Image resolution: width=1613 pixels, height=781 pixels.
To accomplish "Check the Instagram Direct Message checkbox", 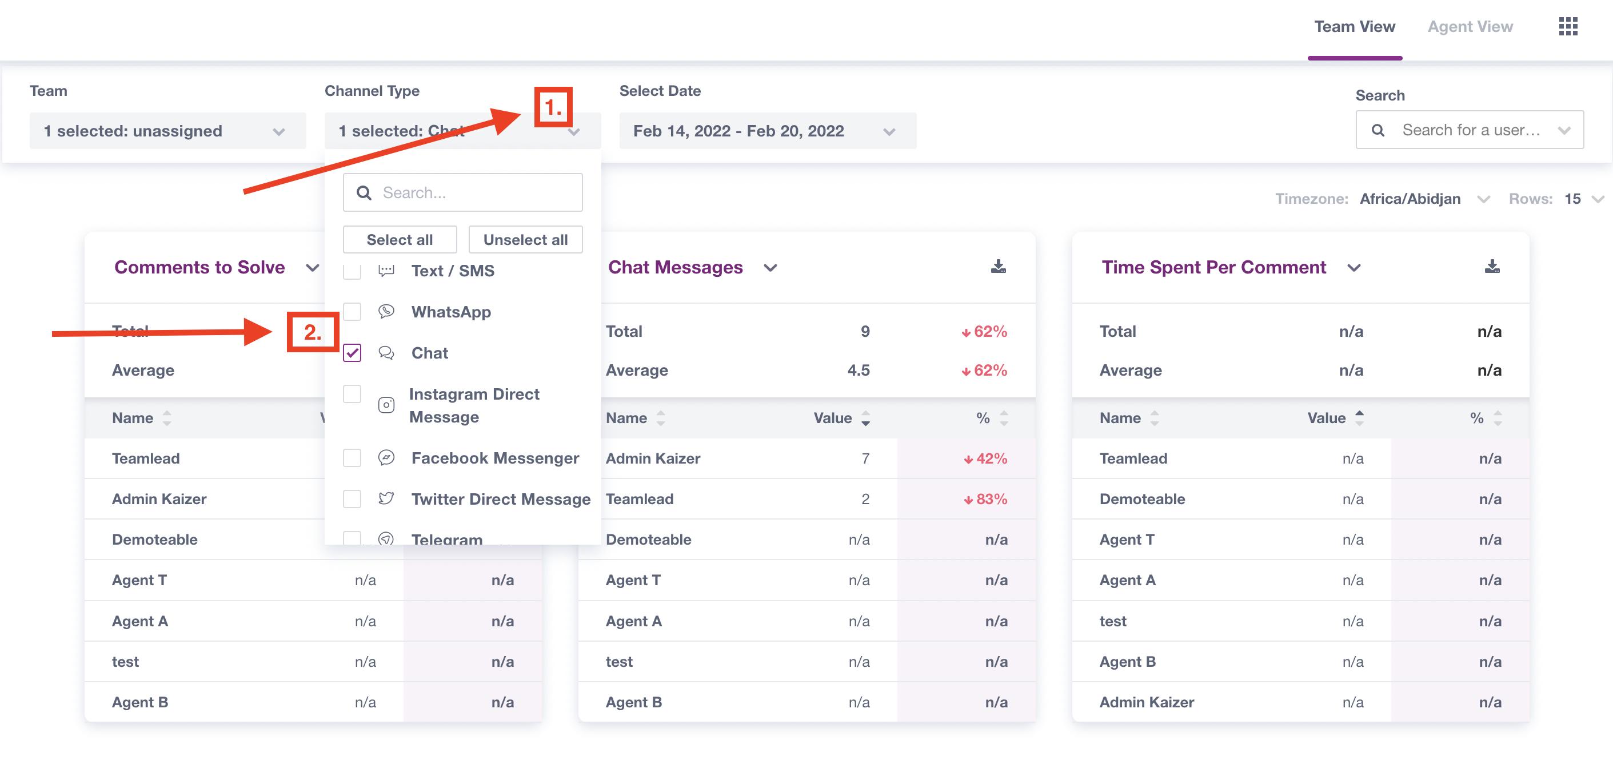I will [x=352, y=394].
